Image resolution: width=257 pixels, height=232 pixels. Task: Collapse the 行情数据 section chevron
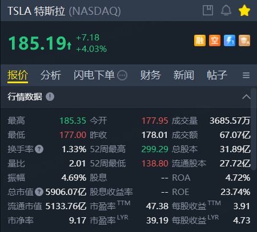point(246,97)
